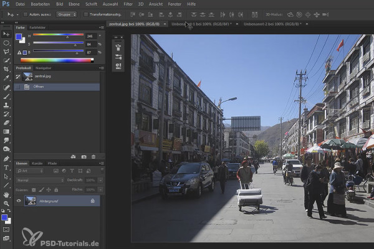Lock transparent pixels toggle

(x=34, y=190)
